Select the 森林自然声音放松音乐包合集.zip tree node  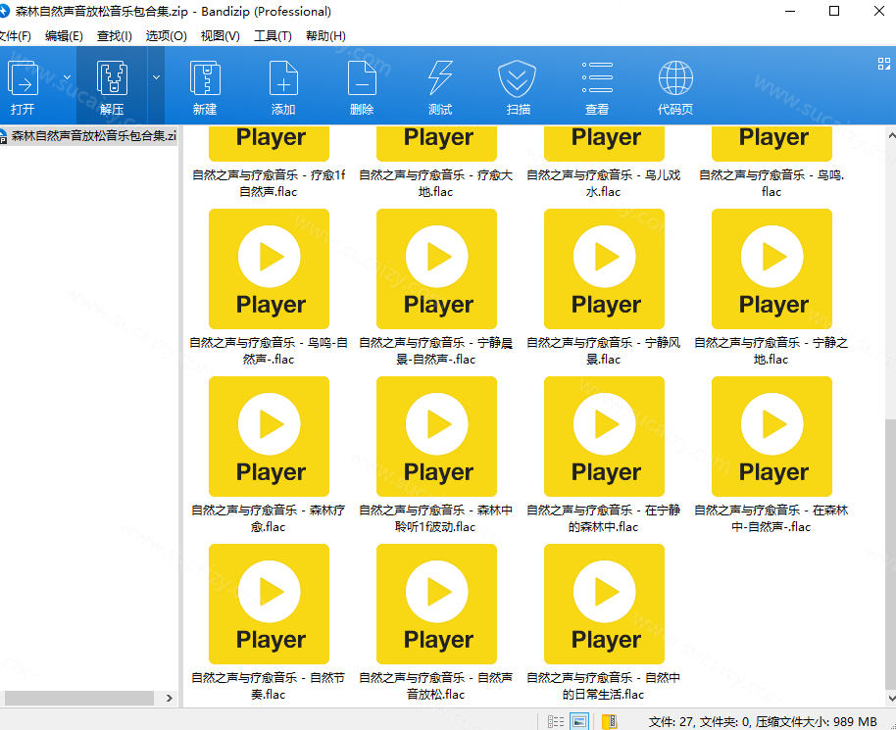click(x=88, y=136)
